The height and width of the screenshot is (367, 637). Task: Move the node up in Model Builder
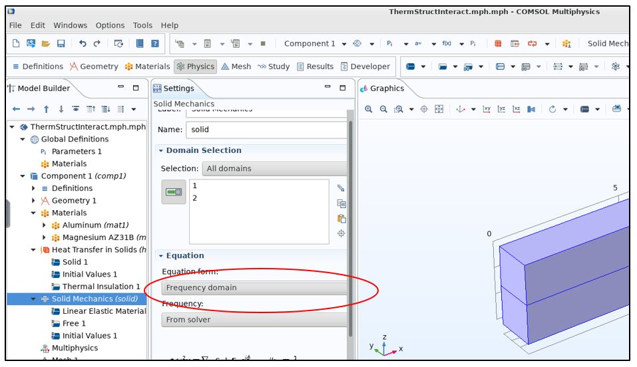pos(46,109)
